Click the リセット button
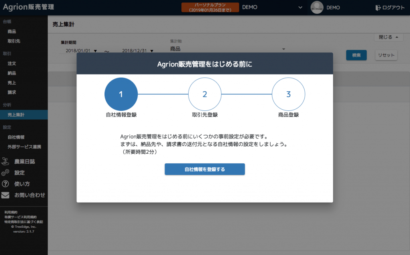Screen dimensions: 410x255 pos(386,55)
